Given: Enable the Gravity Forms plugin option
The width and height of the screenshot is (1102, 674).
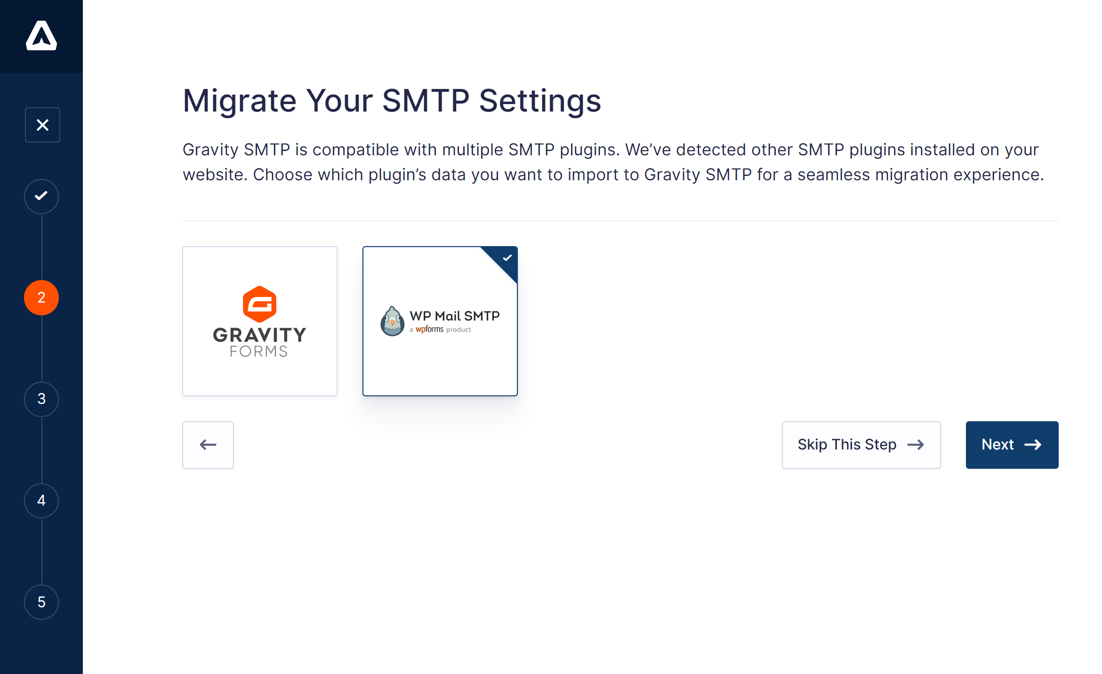Looking at the screenshot, I should [260, 321].
